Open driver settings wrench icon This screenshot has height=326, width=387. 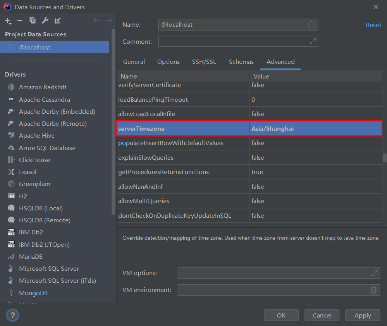[x=45, y=20]
